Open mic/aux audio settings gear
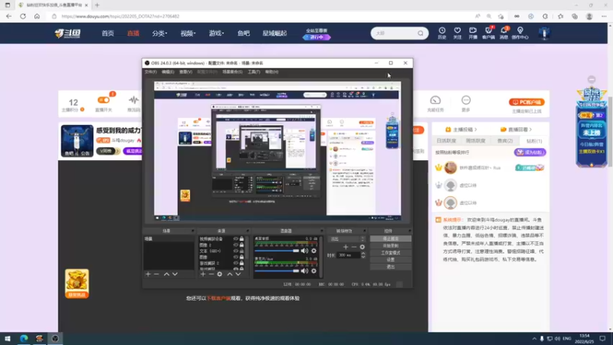The image size is (613, 345). [313, 271]
